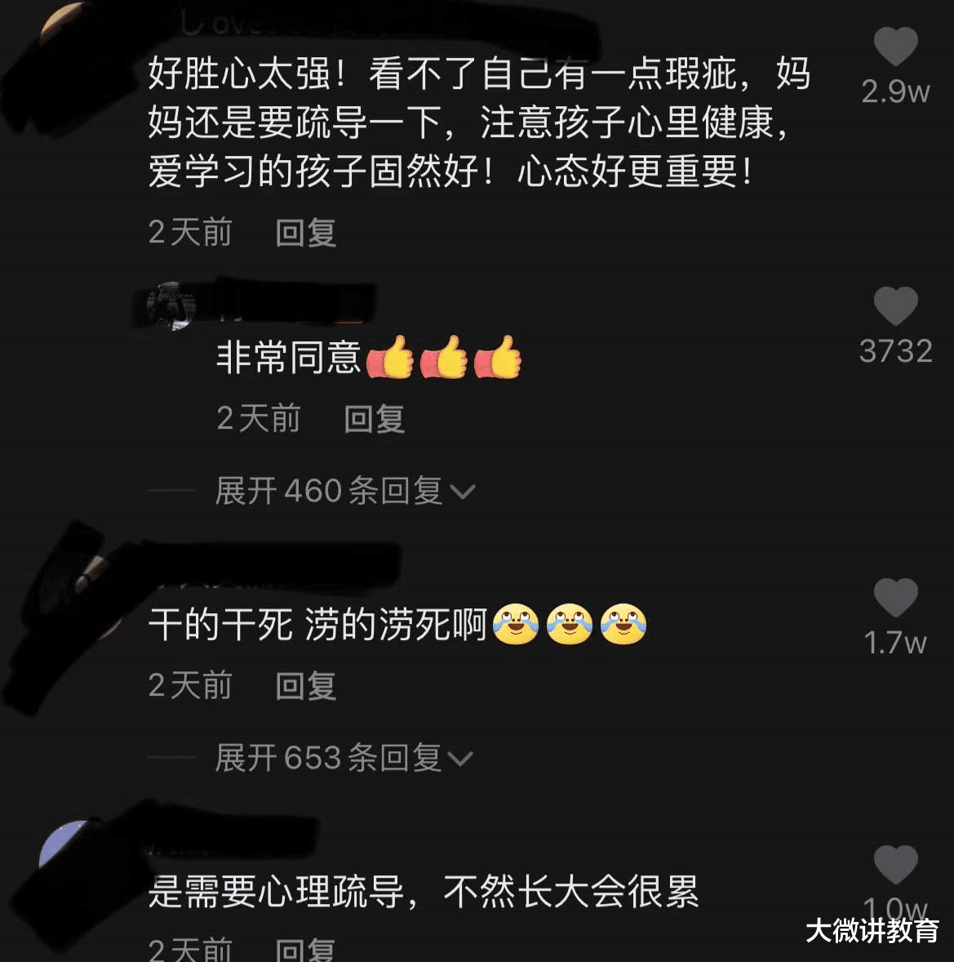This screenshot has width=954, height=962.
Task: Reply to the 干的干死 涝的涝死啊 comment
Action: click(306, 685)
